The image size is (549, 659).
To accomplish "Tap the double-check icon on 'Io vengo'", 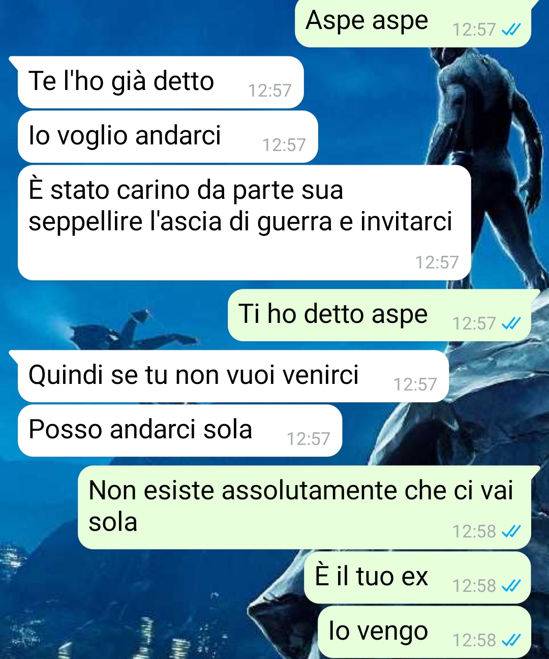I will click(x=511, y=640).
